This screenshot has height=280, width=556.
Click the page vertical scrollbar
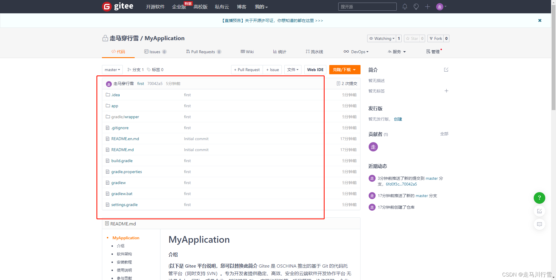click(553, 58)
